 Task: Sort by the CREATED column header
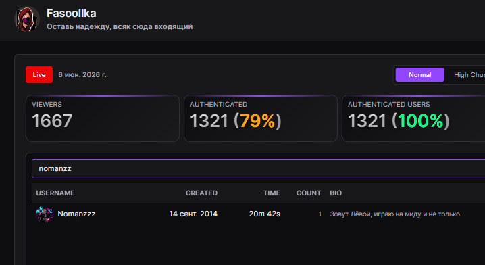[x=201, y=193]
